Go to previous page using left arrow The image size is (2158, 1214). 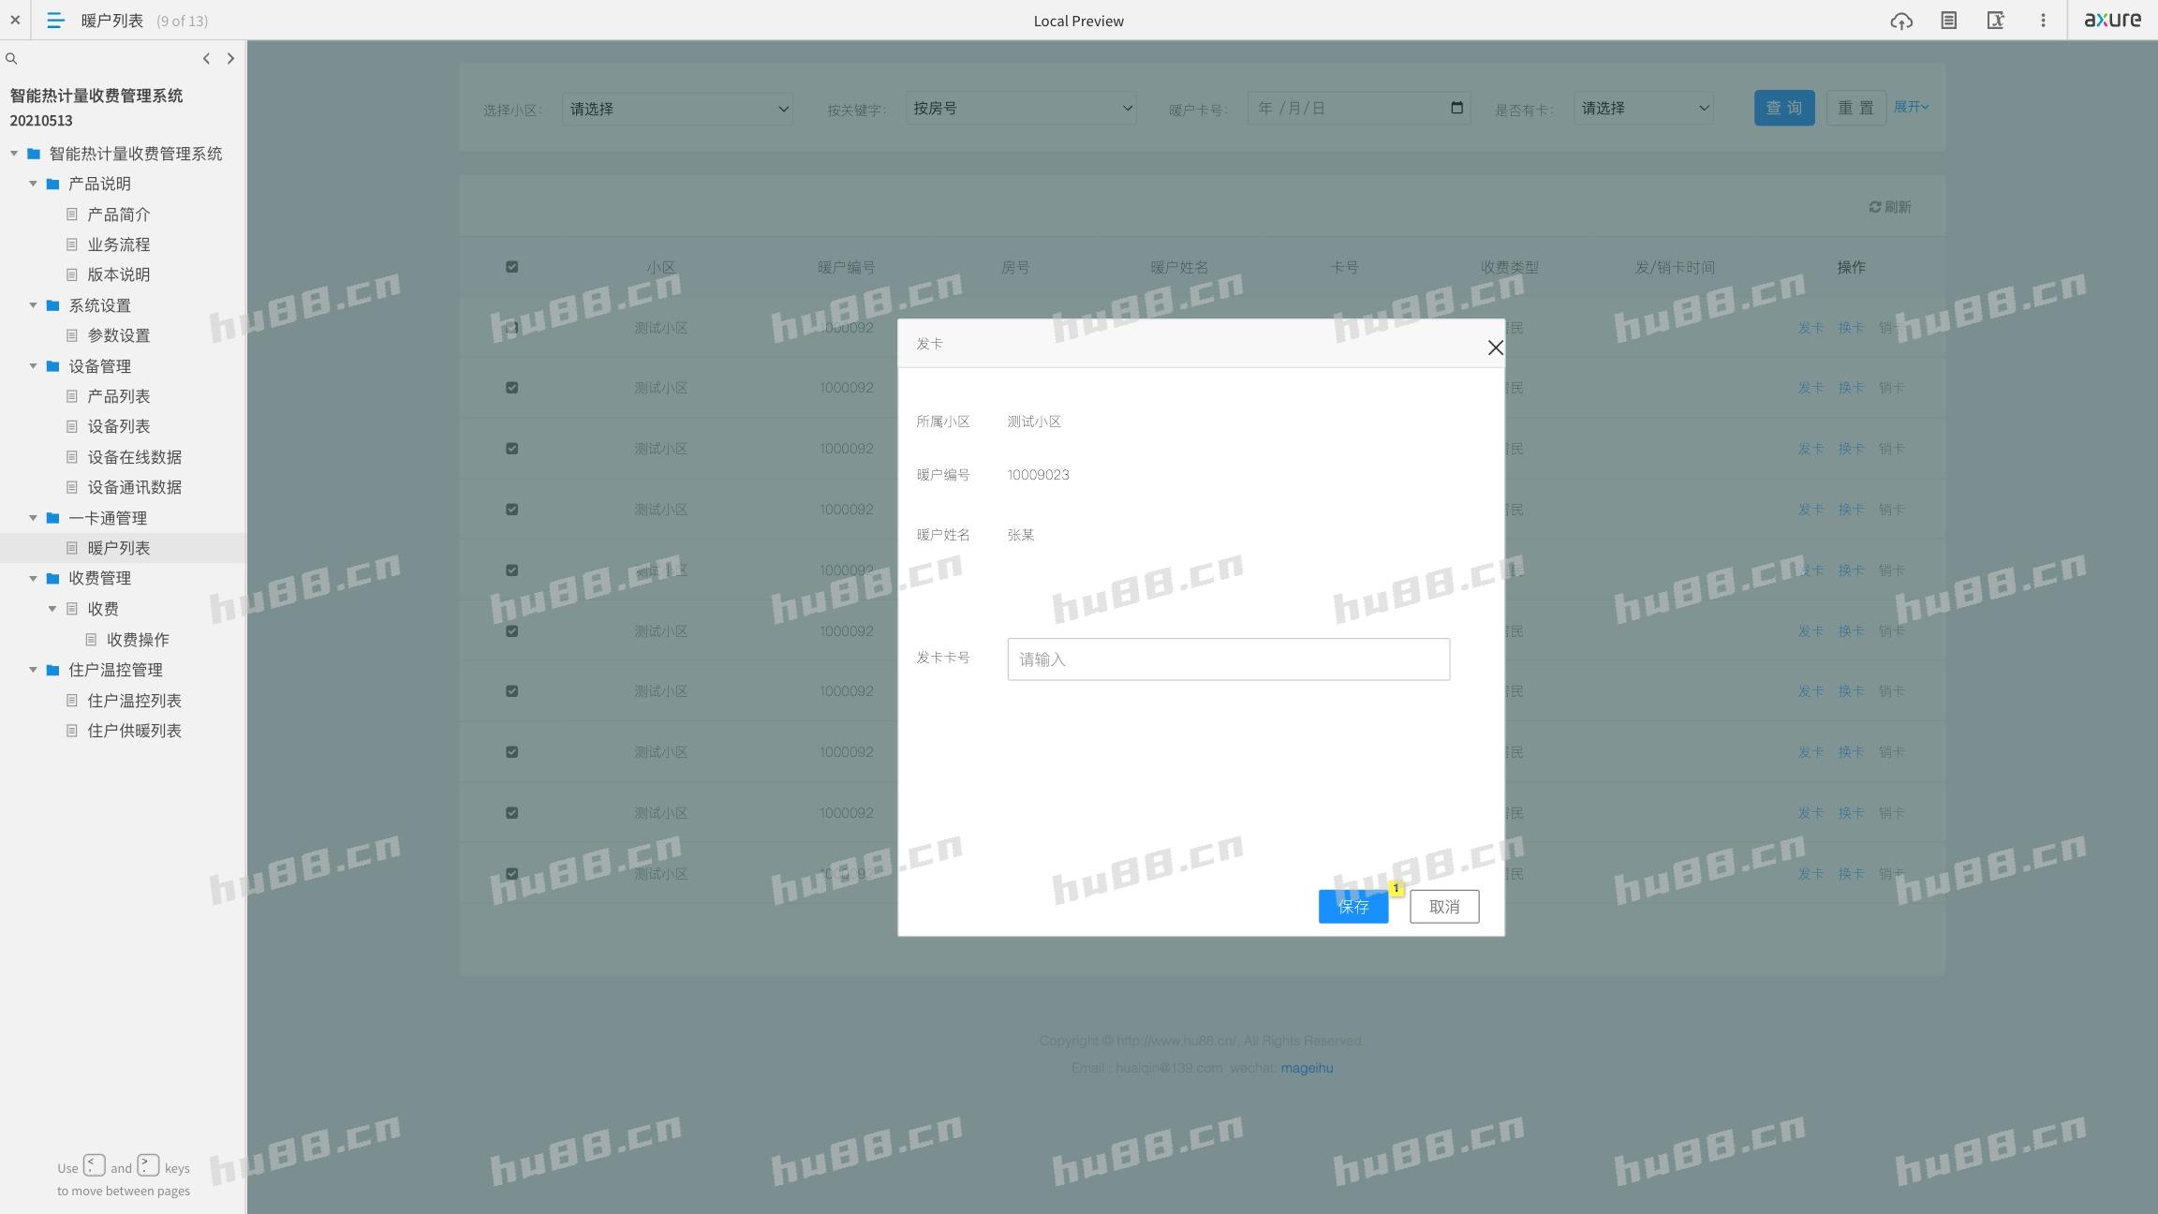point(206,59)
